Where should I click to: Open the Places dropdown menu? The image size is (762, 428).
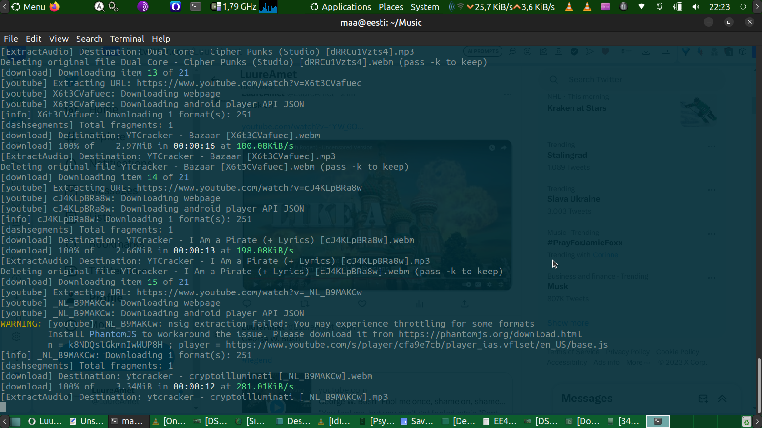coord(391,7)
